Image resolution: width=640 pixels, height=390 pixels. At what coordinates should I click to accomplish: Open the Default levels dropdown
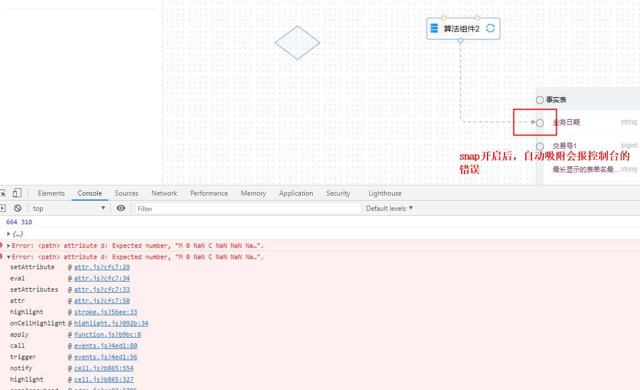[389, 208]
